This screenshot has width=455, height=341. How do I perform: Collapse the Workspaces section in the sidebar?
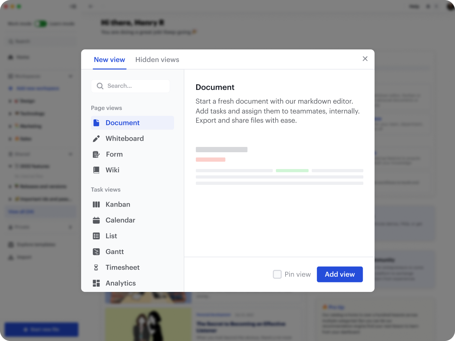tap(71, 76)
